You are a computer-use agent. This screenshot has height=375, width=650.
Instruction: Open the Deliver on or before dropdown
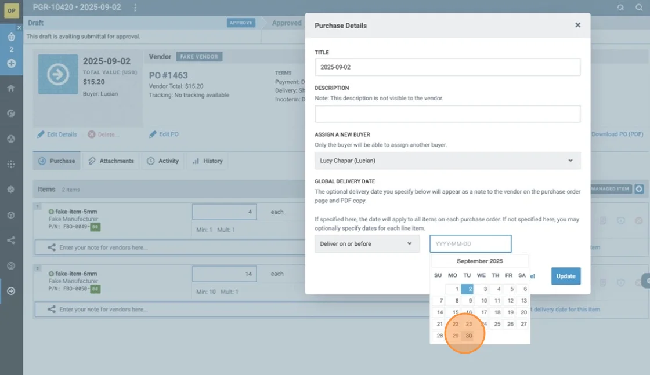click(x=367, y=244)
